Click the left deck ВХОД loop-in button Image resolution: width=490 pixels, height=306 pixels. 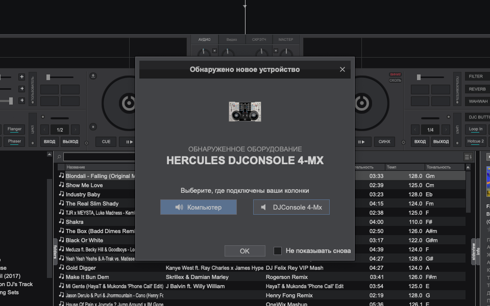[50, 142]
